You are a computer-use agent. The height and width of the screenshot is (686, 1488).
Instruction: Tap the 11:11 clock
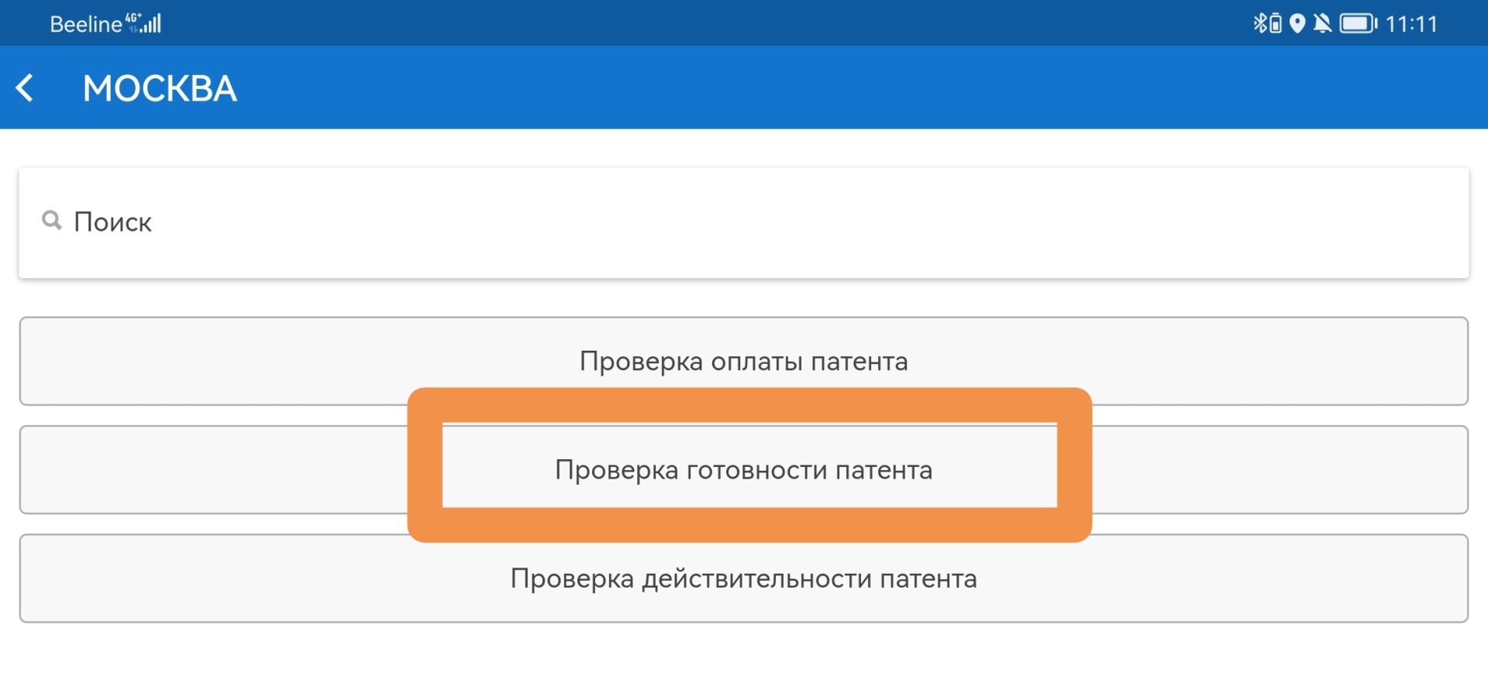click(1410, 25)
